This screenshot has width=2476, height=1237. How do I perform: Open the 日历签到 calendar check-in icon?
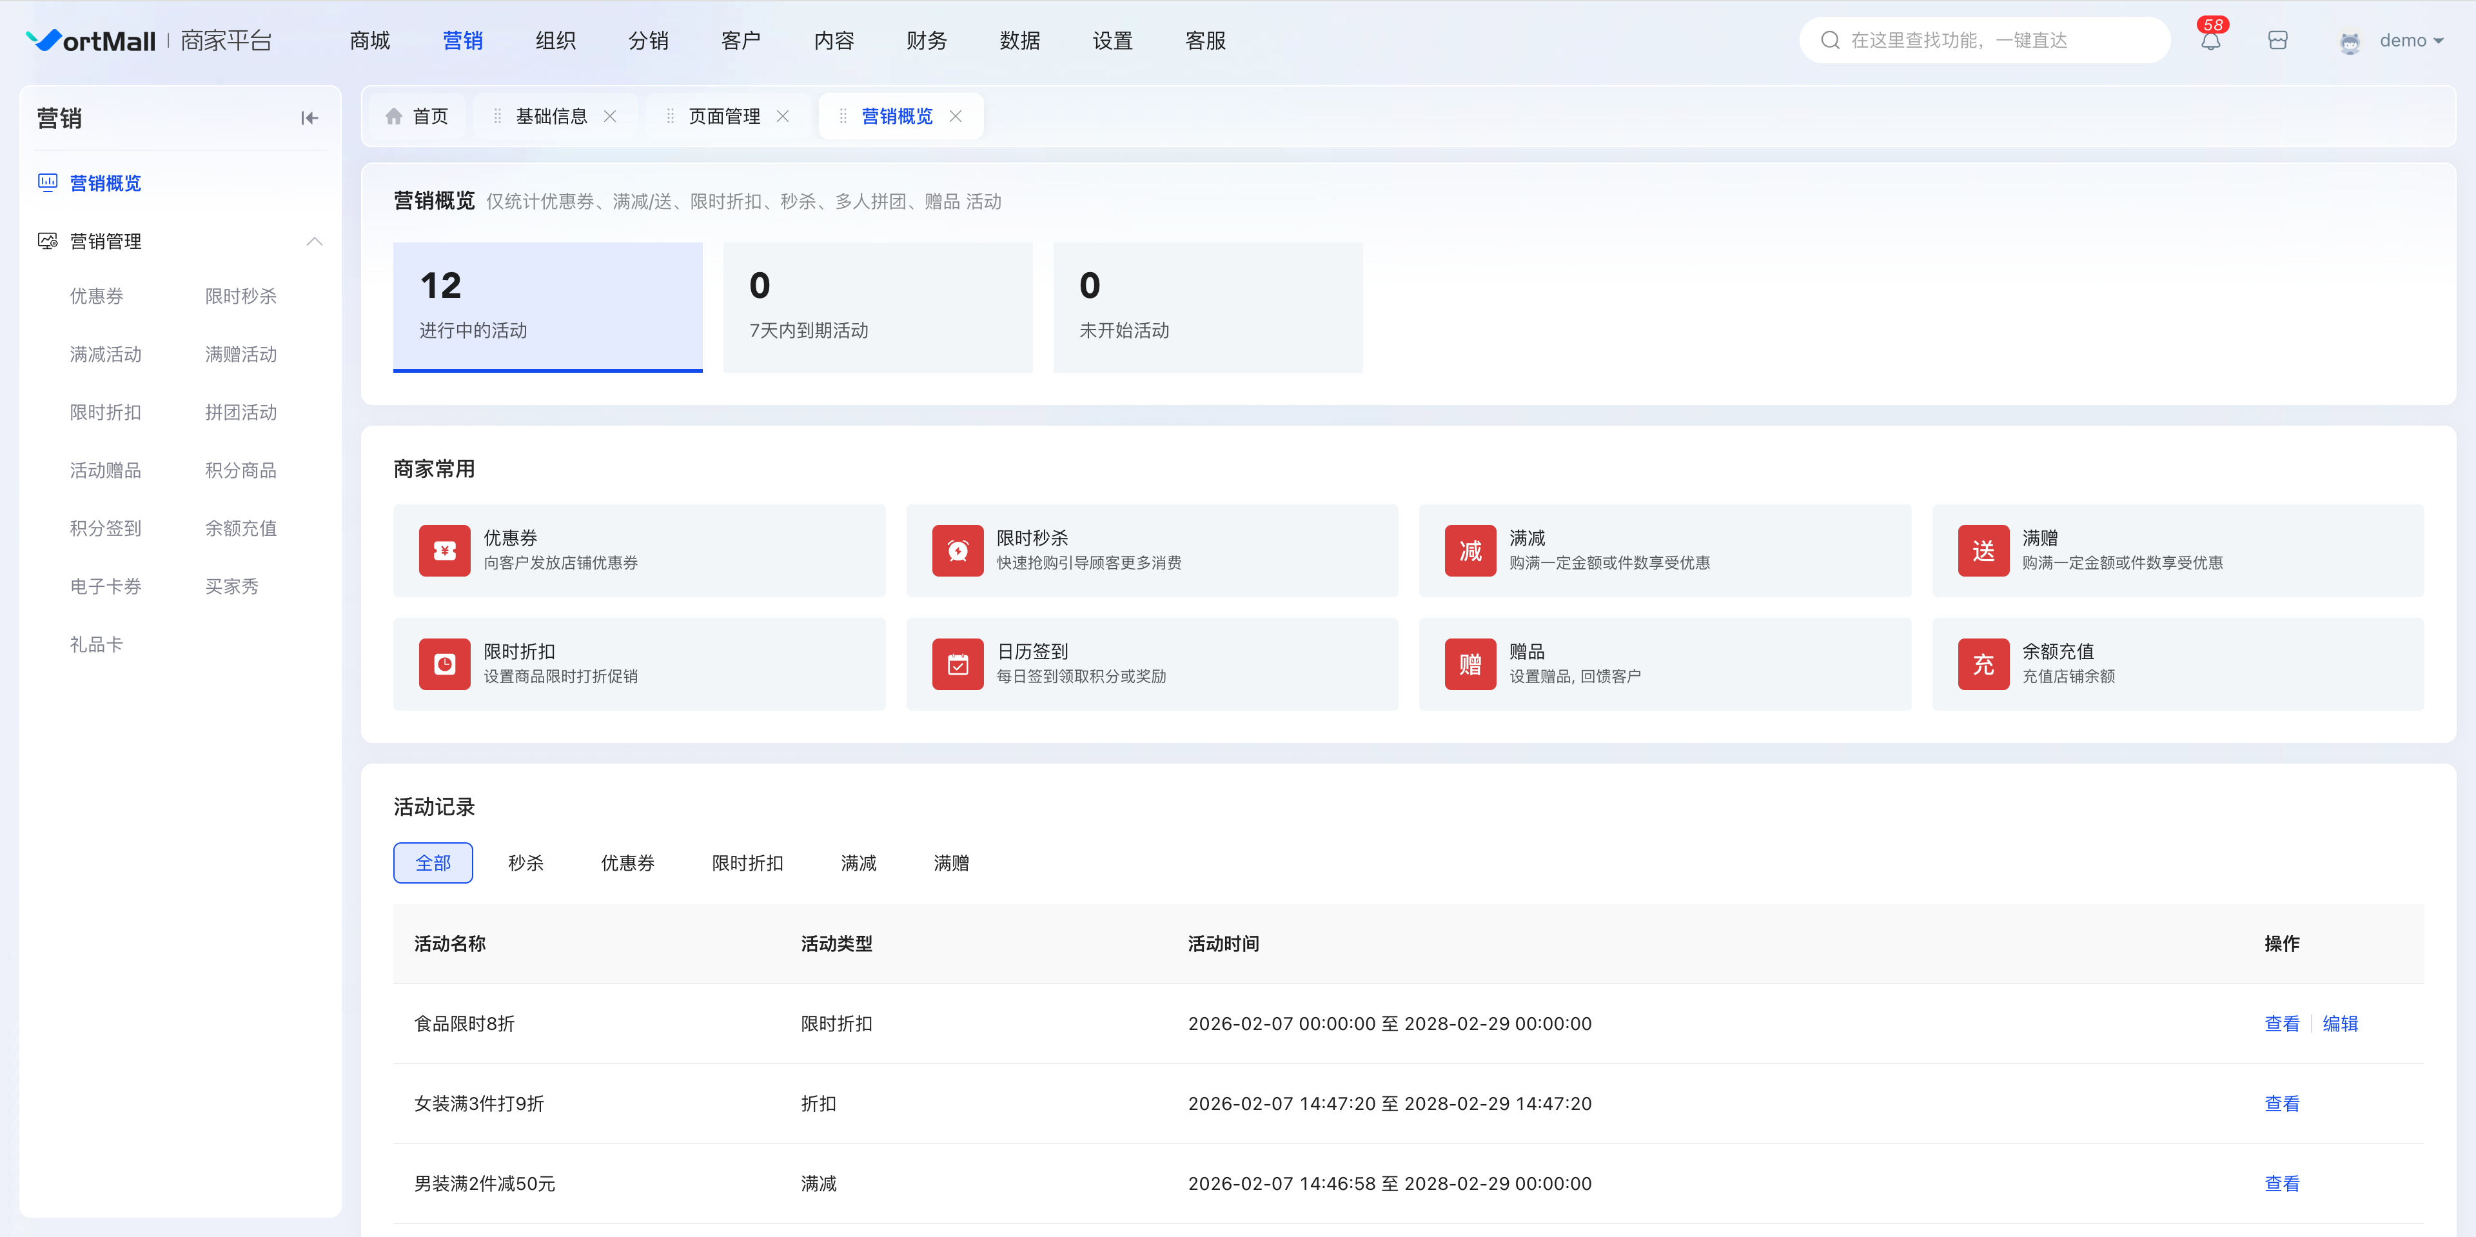click(x=958, y=664)
